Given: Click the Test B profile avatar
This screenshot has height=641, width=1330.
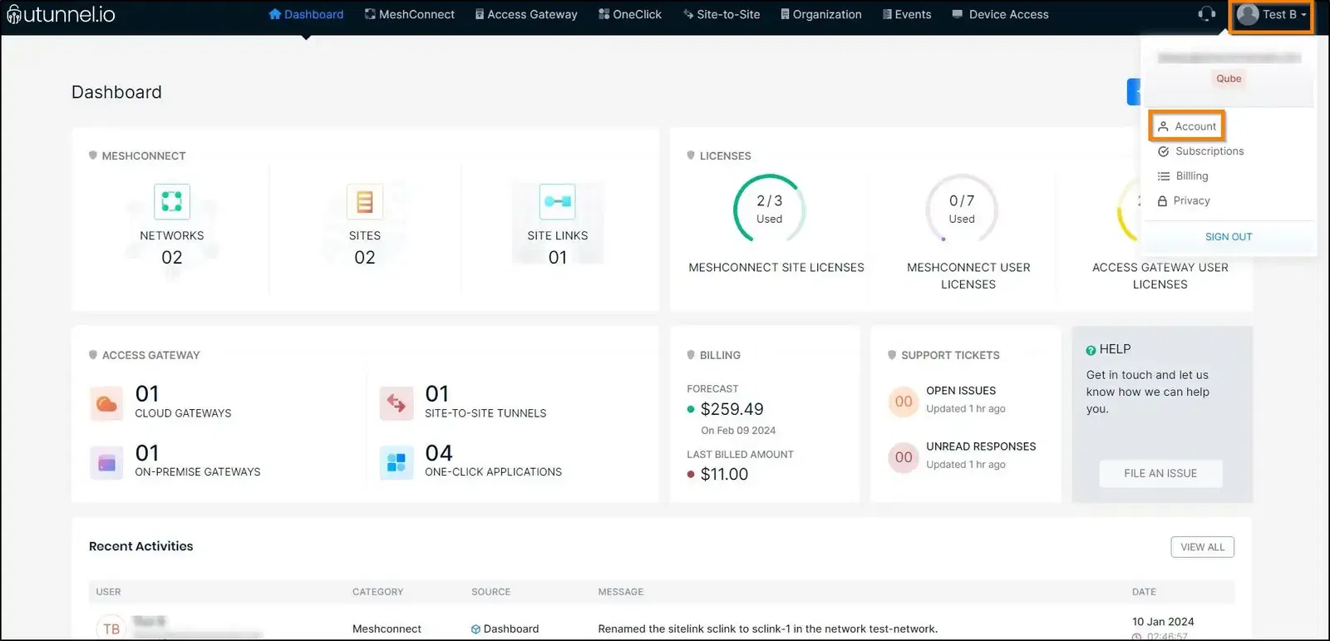Looking at the screenshot, I should (x=1248, y=14).
